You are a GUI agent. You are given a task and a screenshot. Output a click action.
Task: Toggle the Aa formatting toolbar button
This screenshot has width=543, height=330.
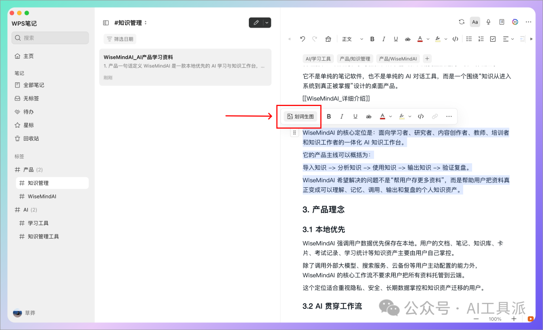click(x=475, y=22)
